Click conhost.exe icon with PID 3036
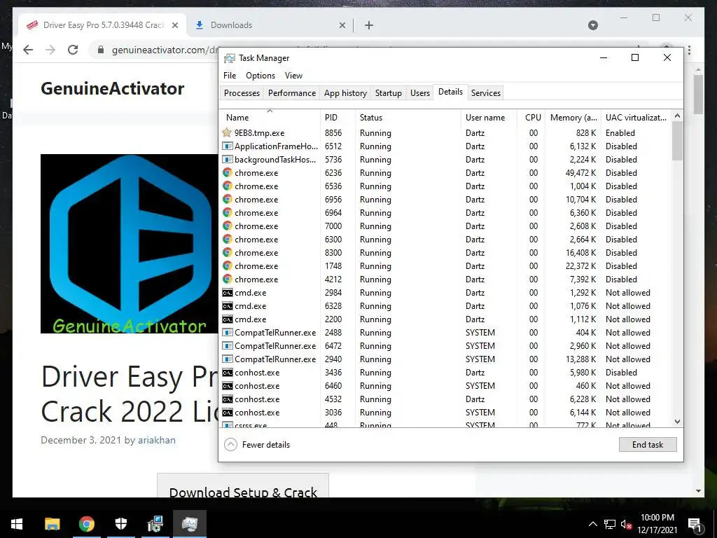The width and height of the screenshot is (717, 538). tap(227, 412)
